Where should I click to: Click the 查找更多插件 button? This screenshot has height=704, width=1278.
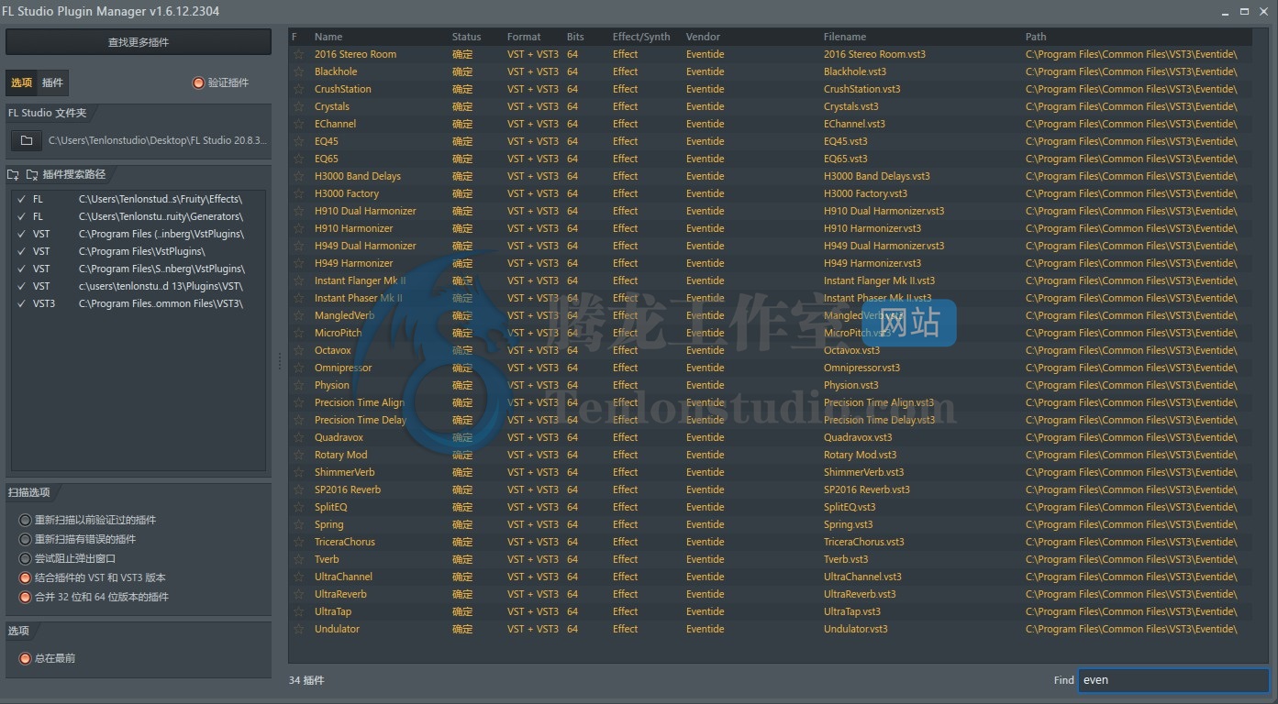coord(139,42)
